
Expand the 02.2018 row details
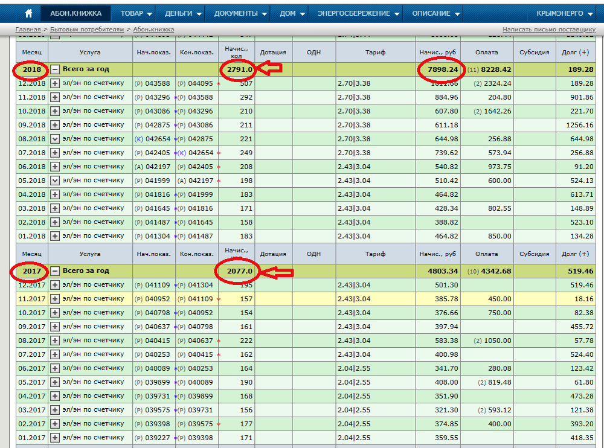click(x=55, y=222)
